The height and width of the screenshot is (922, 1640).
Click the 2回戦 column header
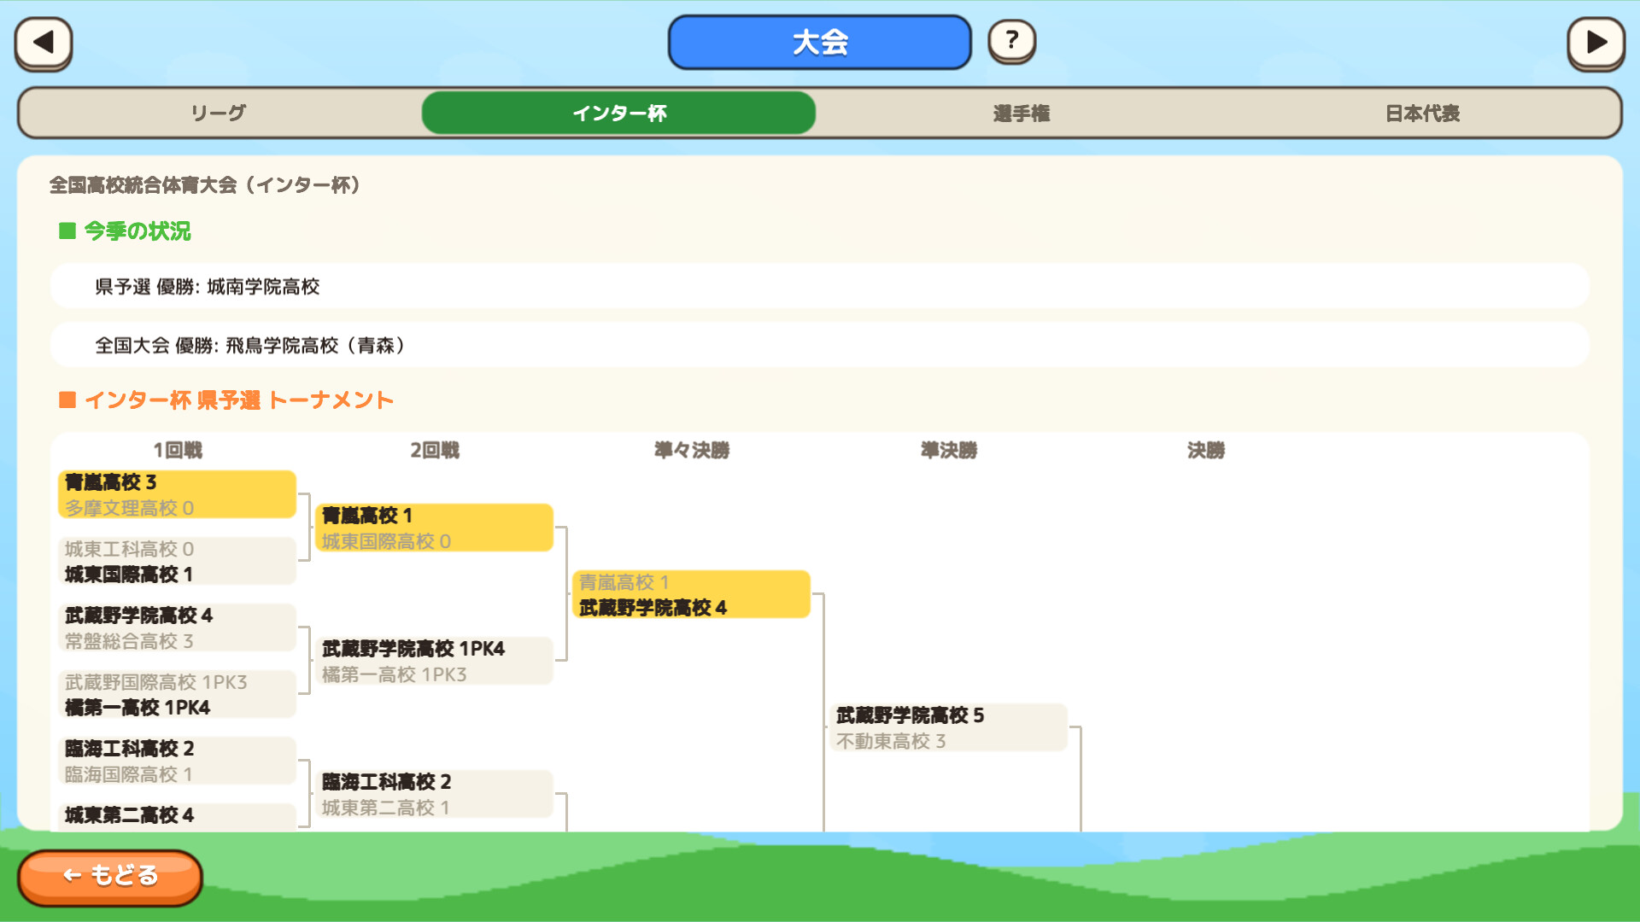coord(435,450)
